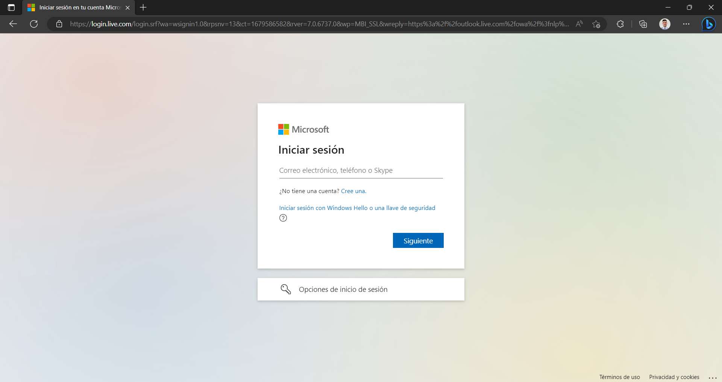
Task: Open Opciones de inicio de sesión
Action: point(361,289)
